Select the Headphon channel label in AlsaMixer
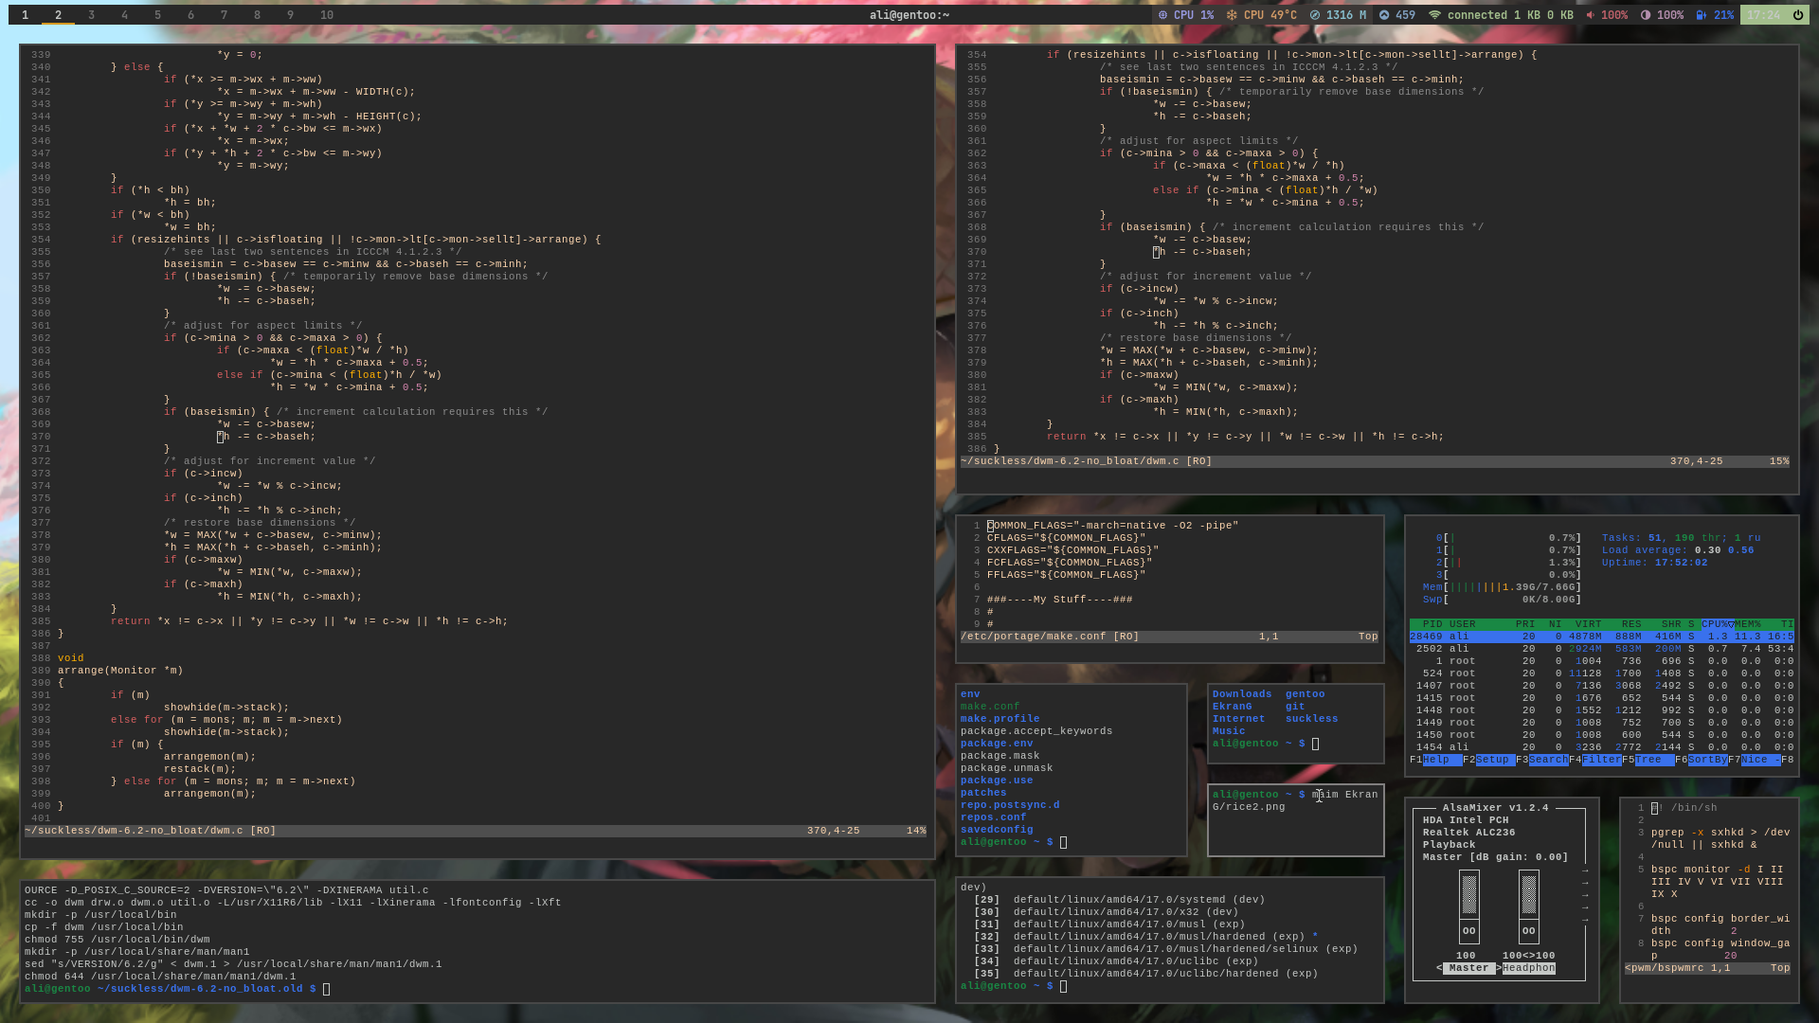Image resolution: width=1819 pixels, height=1023 pixels. 1528,968
